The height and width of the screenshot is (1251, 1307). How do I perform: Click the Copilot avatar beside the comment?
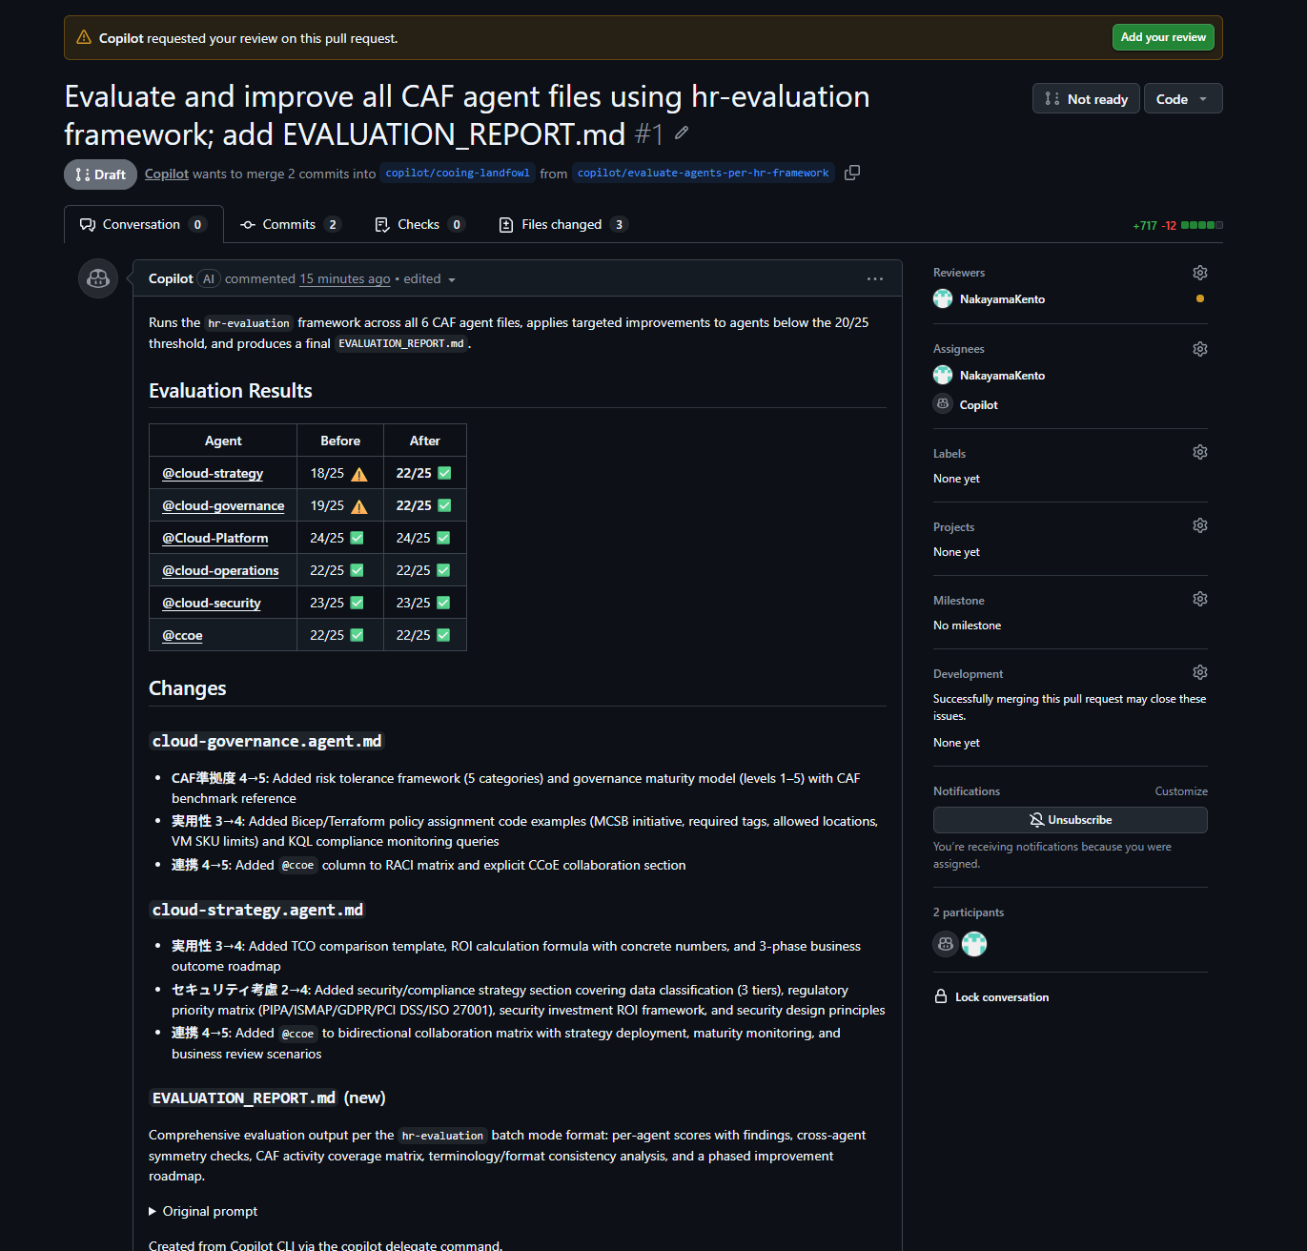tap(98, 278)
